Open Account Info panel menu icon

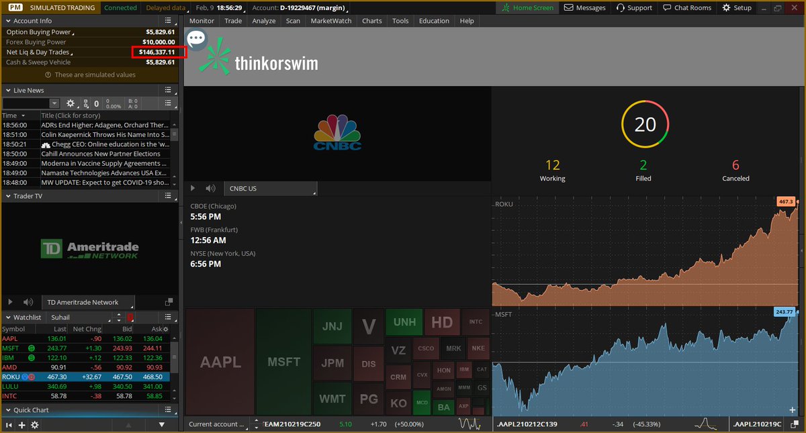[x=169, y=21]
